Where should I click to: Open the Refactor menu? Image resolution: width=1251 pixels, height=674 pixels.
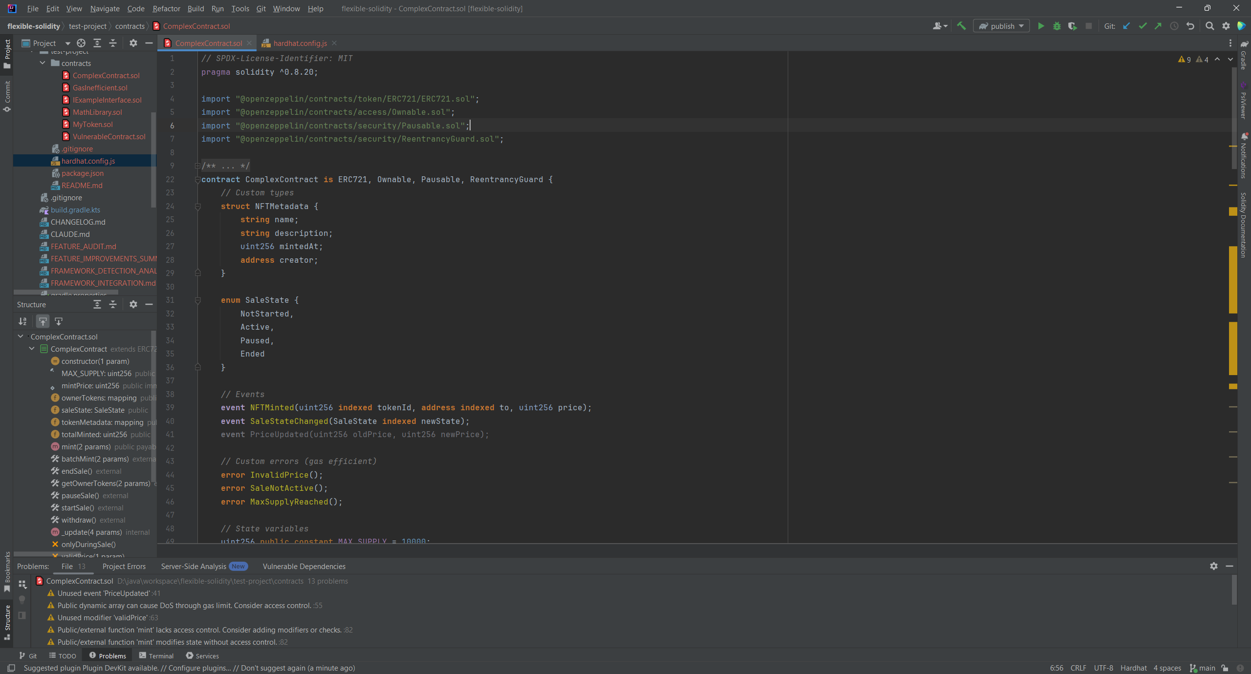(166, 8)
